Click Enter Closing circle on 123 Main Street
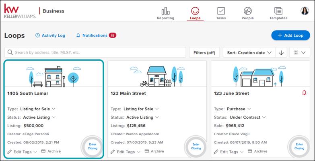 click(x=196, y=147)
